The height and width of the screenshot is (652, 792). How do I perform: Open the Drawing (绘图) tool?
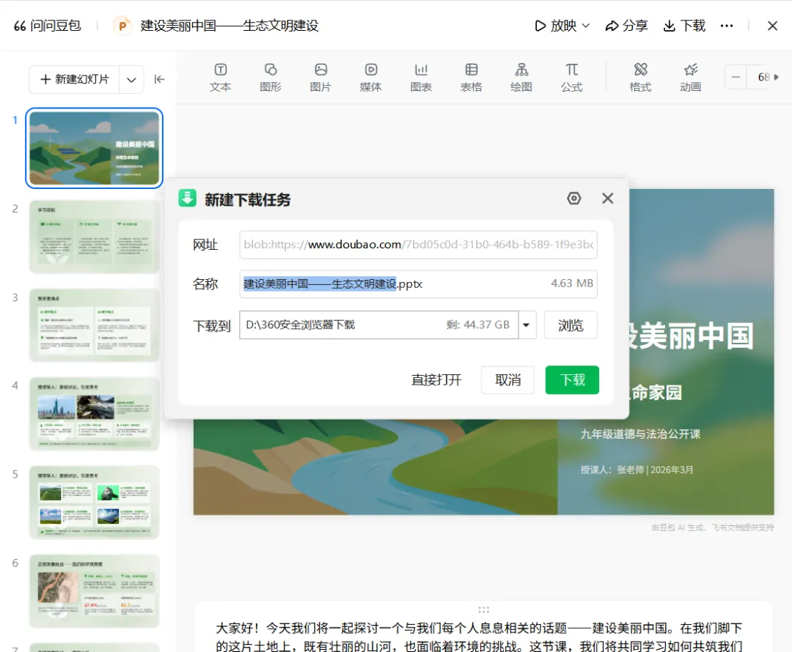[521, 77]
